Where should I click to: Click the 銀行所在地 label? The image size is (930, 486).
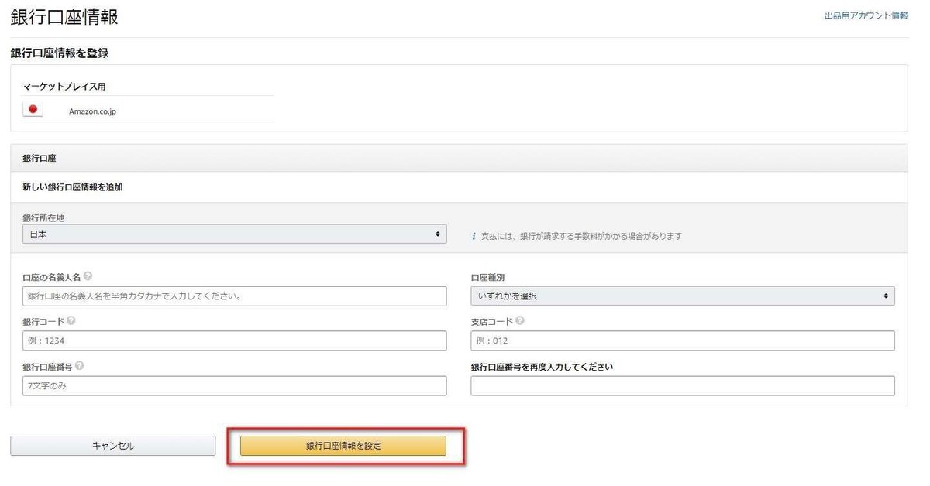(43, 217)
